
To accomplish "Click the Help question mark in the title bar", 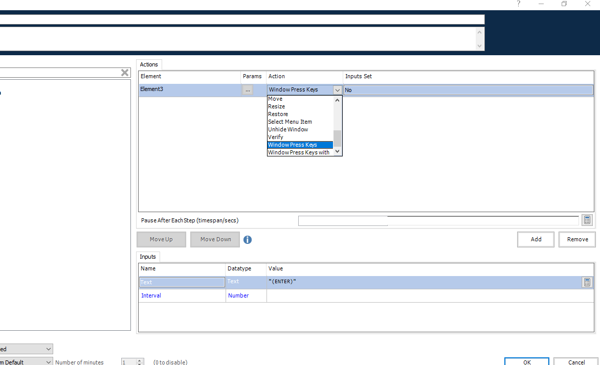I will coord(518,4).
